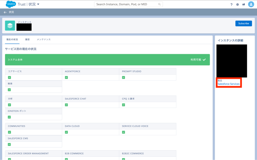Click the green check under COMMUNITIES

click(x=10, y=132)
